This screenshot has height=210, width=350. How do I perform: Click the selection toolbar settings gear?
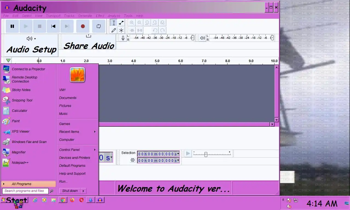133,160
